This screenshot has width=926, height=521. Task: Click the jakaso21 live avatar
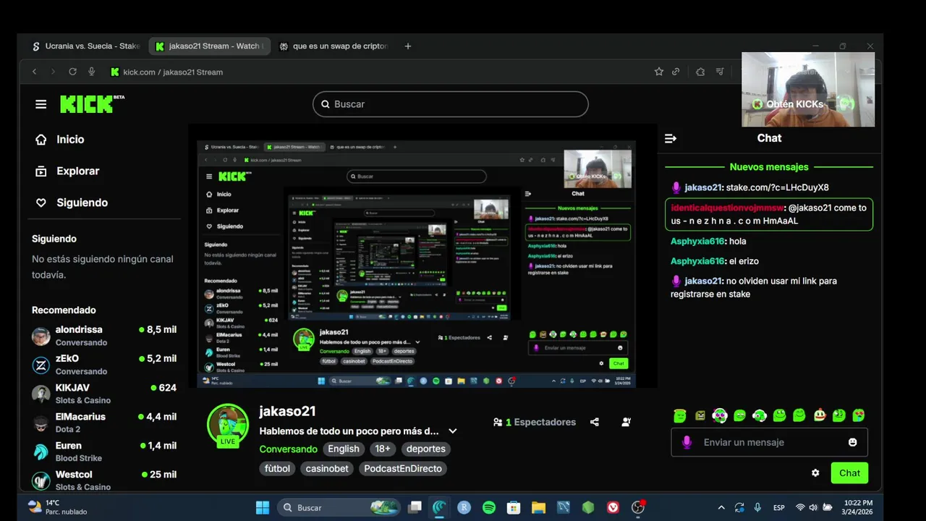[228, 425]
